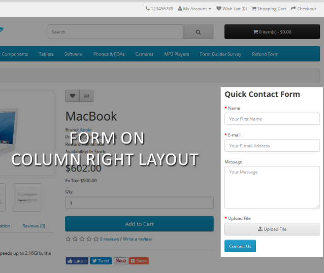Click the Ex Tax: $500.00 text
Image resolution: width=324 pixels, height=273 pixels.
pyautogui.click(x=81, y=181)
